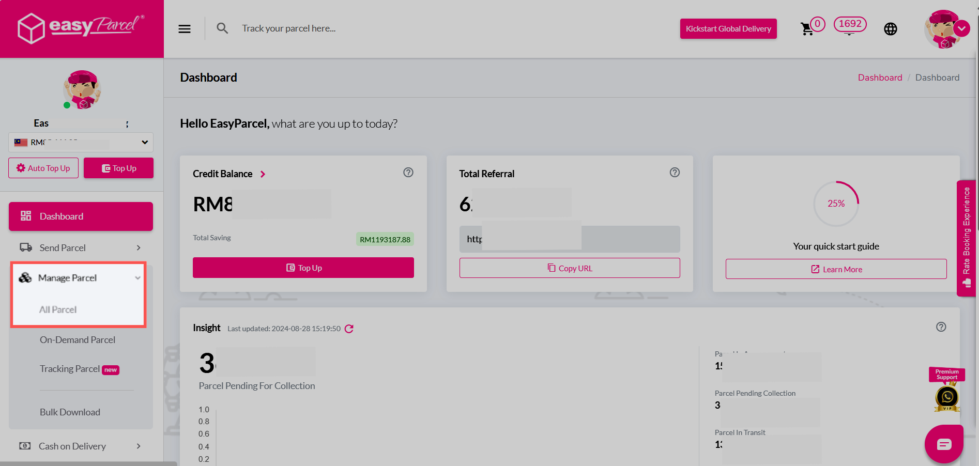Open the Cash on Delivery menu

coord(81,446)
